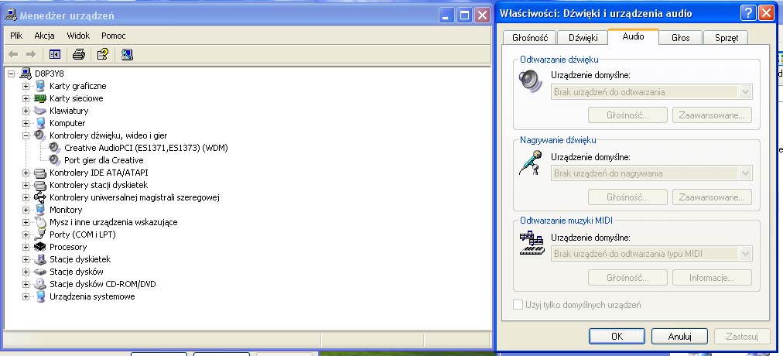The height and width of the screenshot is (356, 783).
Task: Click the scan for hardware changes icon
Action: [x=127, y=54]
